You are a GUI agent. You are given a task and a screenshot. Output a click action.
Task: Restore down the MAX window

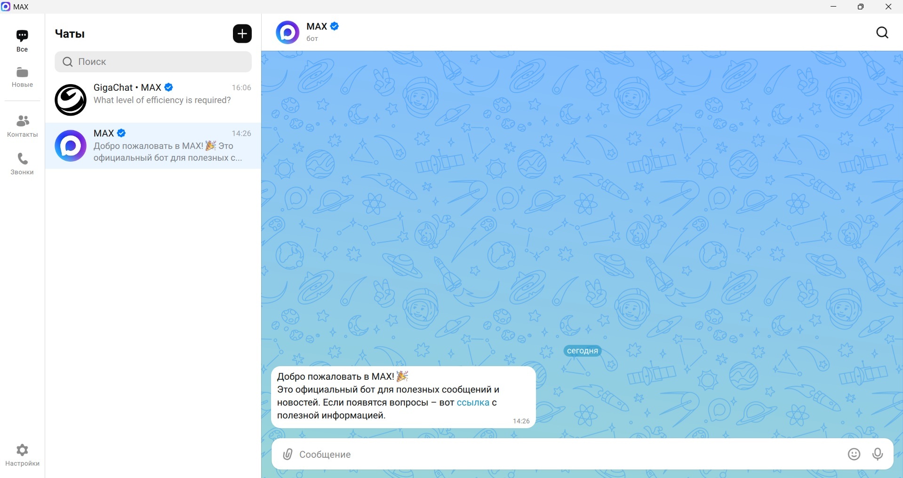click(861, 7)
